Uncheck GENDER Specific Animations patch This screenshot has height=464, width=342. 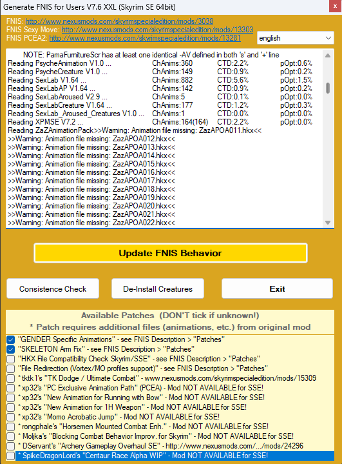point(11,339)
